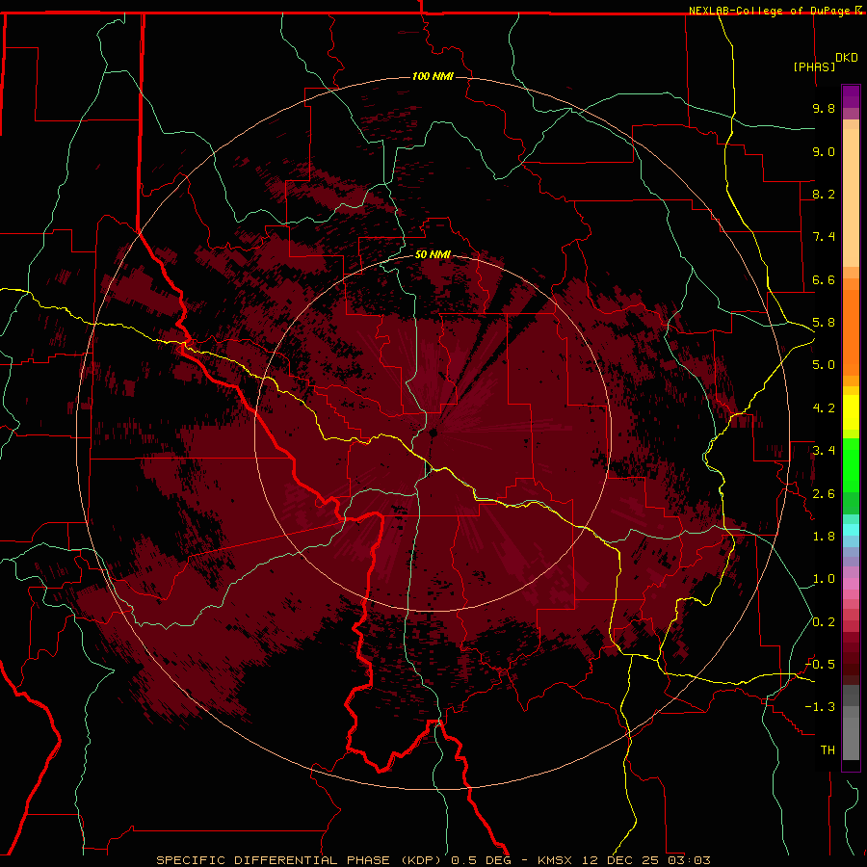Click the 6.6 value on the scale

[824, 279]
